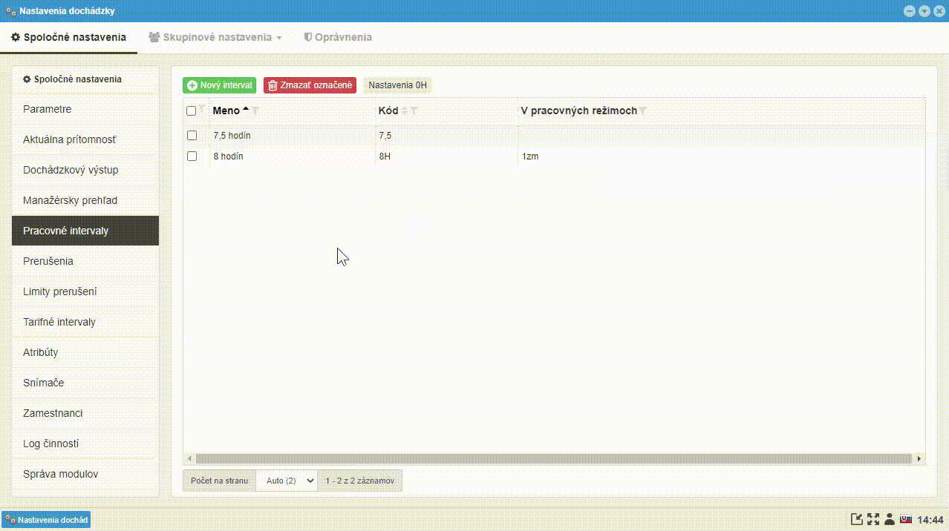949x531 pixels.
Task: Click the dock window icon in taskbar
Action: [857, 519]
